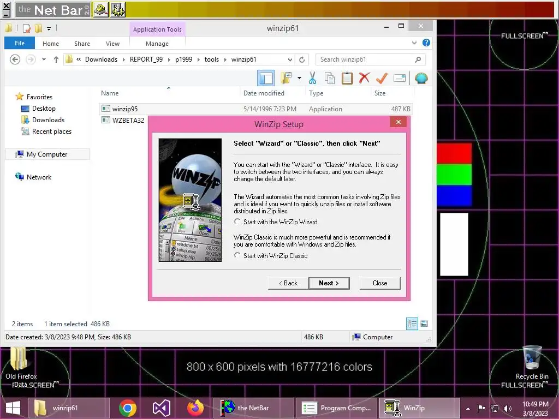This screenshot has width=559, height=419.
Task: Click the clipboard Paste icon
Action: coord(347,78)
